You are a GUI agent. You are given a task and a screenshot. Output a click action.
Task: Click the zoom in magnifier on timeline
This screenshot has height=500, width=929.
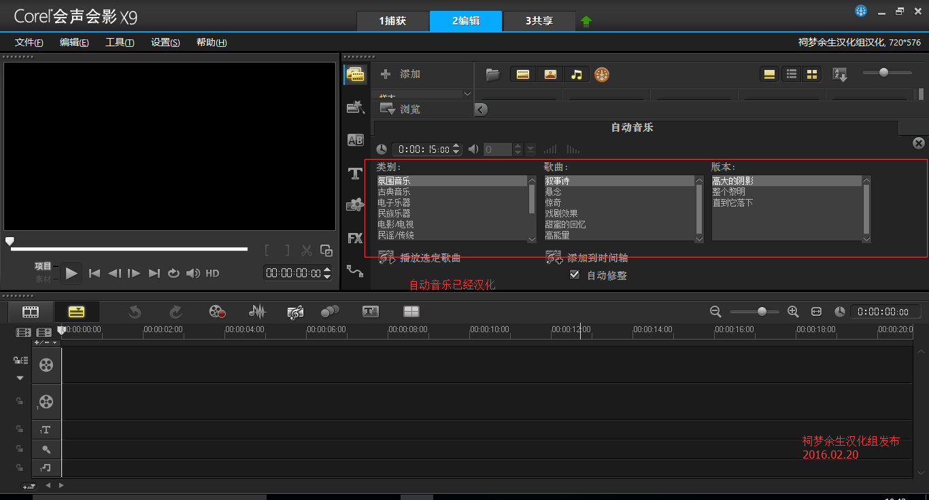[792, 311]
